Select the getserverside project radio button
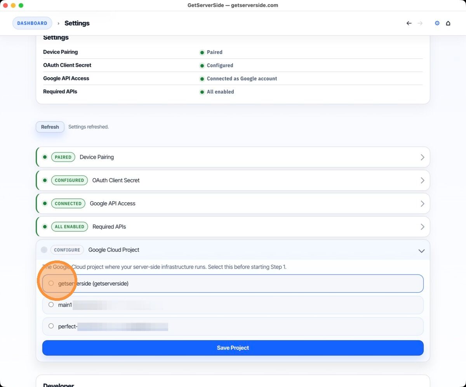Viewport: 466px width, 387px height. pyautogui.click(x=51, y=283)
